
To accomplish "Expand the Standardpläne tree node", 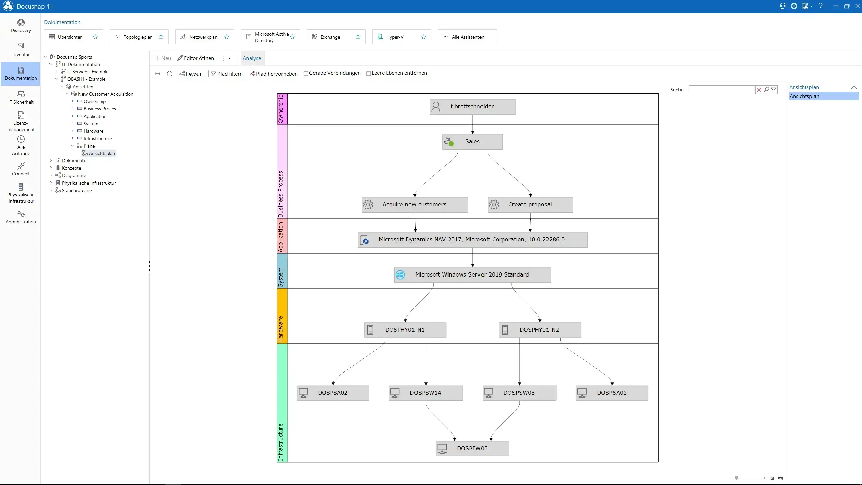I will pyautogui.click(x=51, y=190).
